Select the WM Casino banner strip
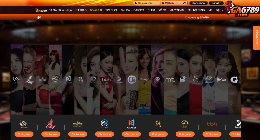The image size is (260, 140). click(x=55, y=80)
